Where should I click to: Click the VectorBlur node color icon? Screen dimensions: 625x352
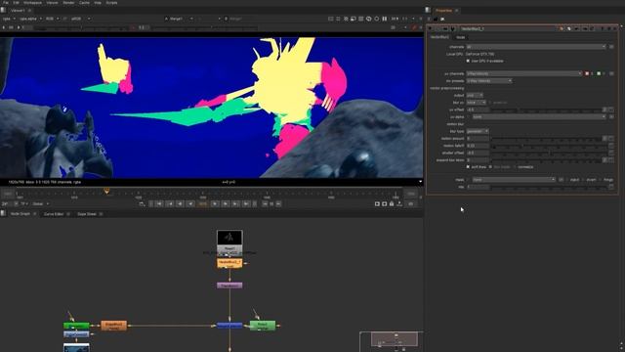click(562, 28)
